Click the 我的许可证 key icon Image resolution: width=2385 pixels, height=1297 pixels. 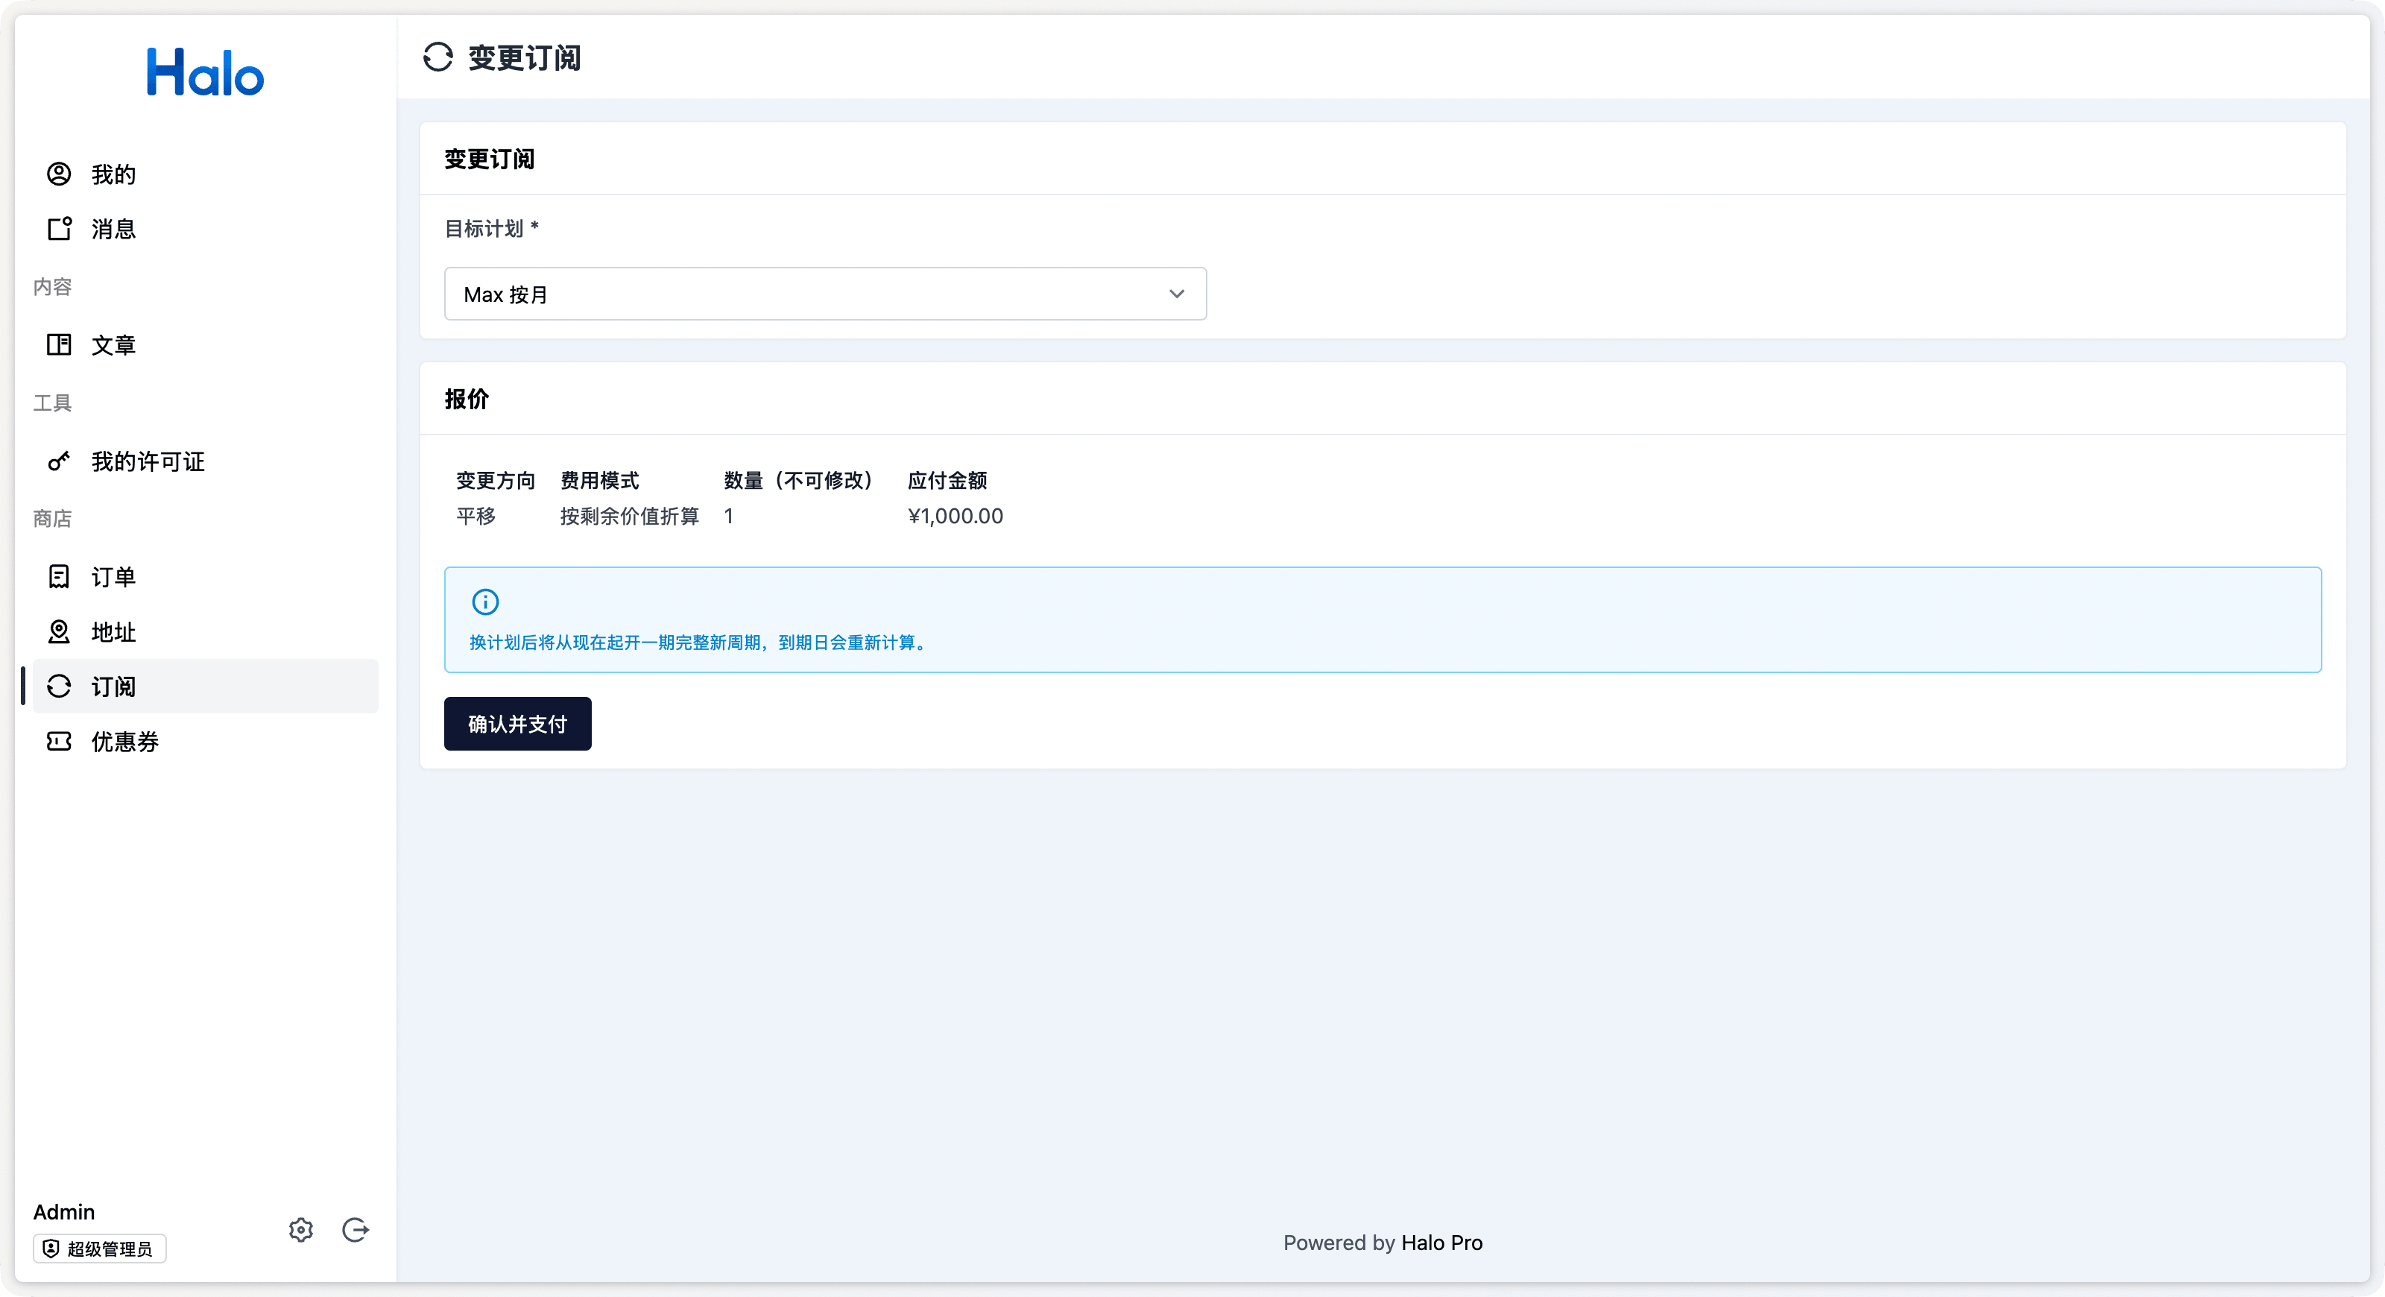coord(60,461)
